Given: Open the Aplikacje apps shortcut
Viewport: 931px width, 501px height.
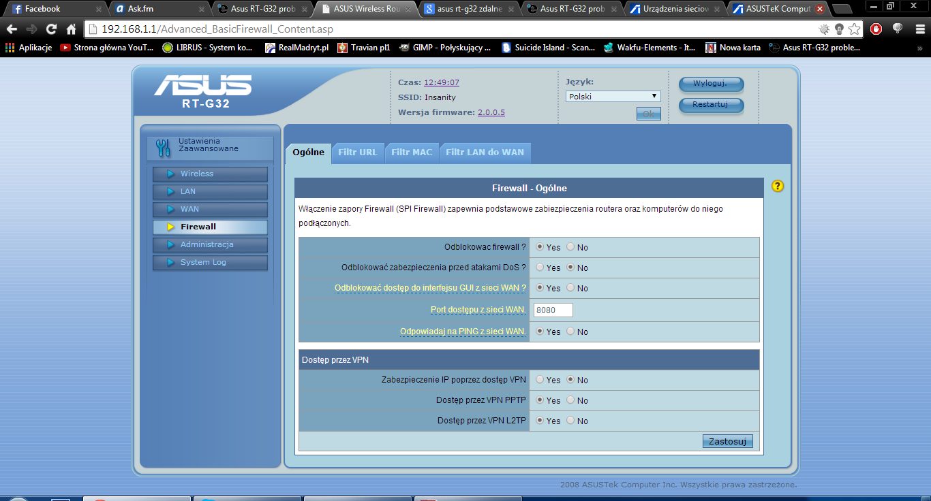Looking at the screenshot, I should pos(29,48).
